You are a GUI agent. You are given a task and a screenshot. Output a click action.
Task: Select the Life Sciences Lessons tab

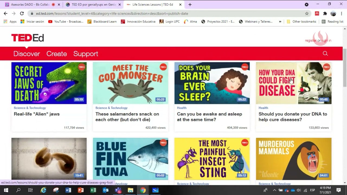click(x=154, y=5)
